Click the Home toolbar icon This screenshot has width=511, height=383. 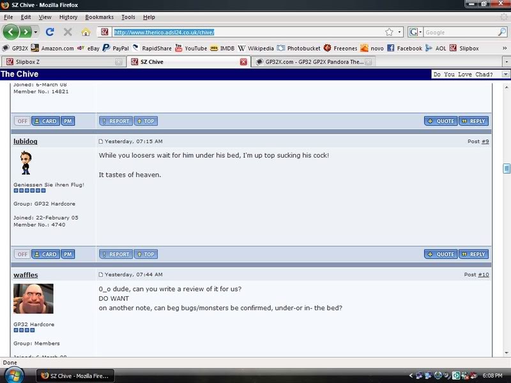pos(86,32)
